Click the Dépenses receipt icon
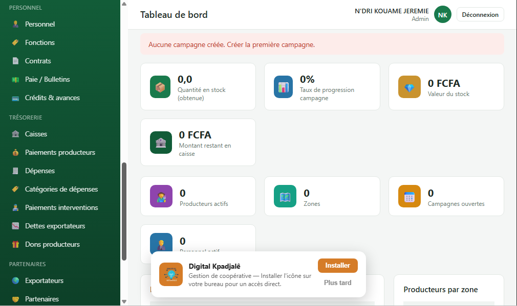Image resolution: width=517 pixels, height=306 pixels. tap(15, 171)
